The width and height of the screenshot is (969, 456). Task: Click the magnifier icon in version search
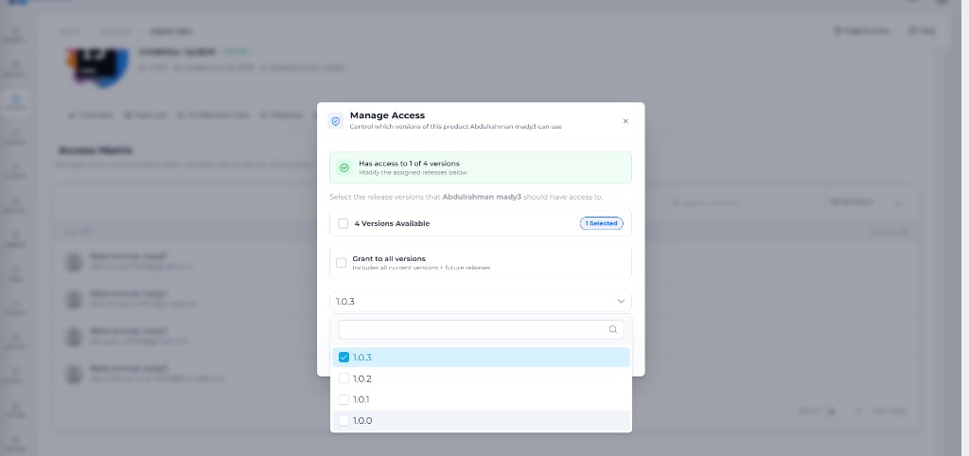pyautogui.click(x=613, y=329)
